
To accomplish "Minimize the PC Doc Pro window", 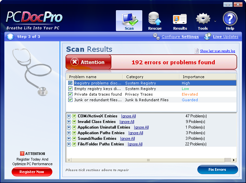I will [228, 5].
